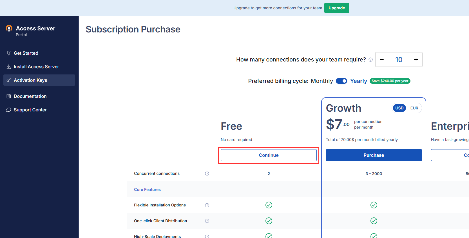Click Growth plan checkmark for One-click Client Distribution
Image resolution: width=469 pixels, height=238 pixels.
(374, 221)
